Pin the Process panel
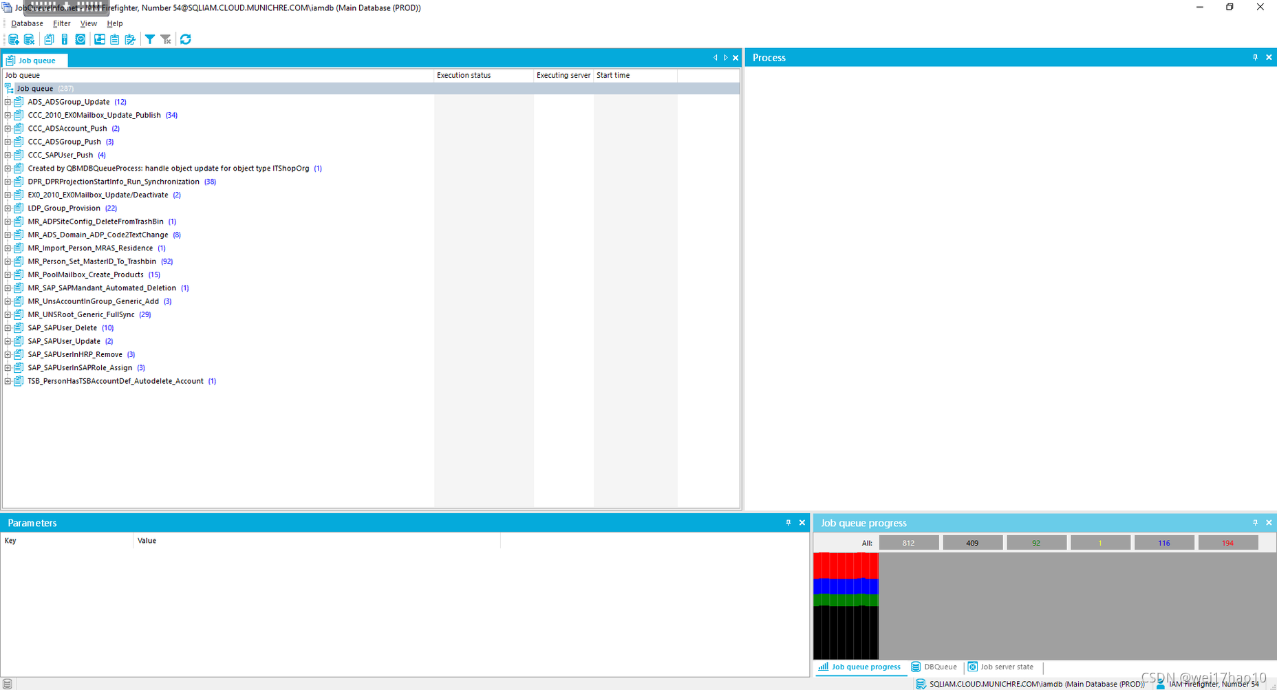1277x690 pixels. tap(1255, 58)
